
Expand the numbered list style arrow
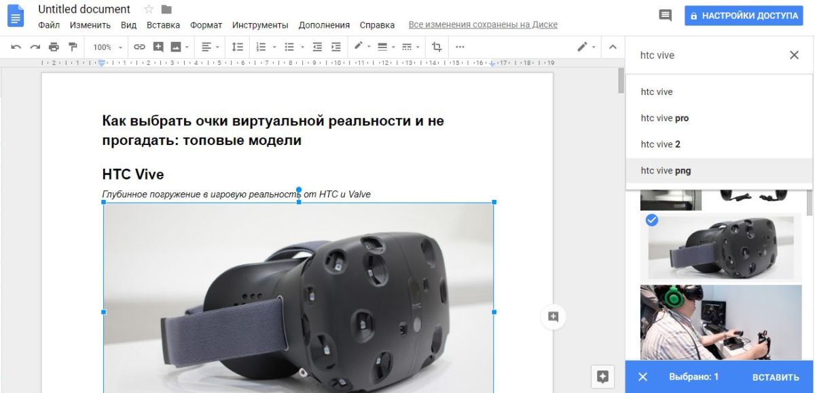coord(274,47)
